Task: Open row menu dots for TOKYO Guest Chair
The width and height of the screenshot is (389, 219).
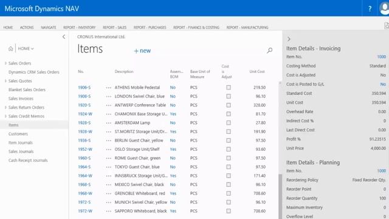Action: 108,167
